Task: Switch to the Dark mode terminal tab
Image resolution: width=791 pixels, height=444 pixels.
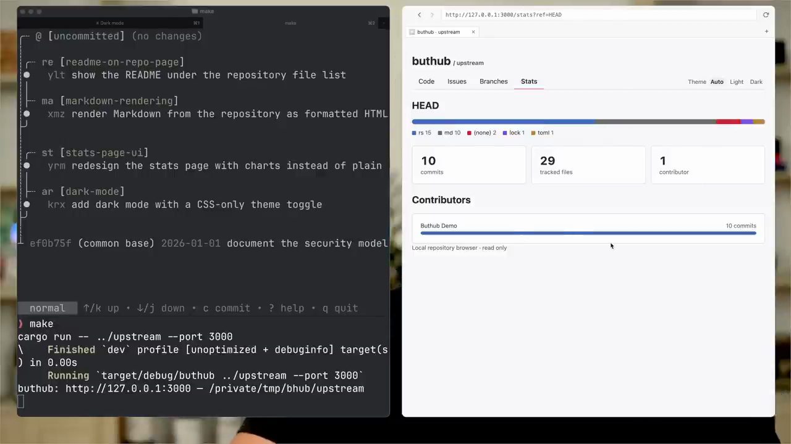Action: coord(110,23)
